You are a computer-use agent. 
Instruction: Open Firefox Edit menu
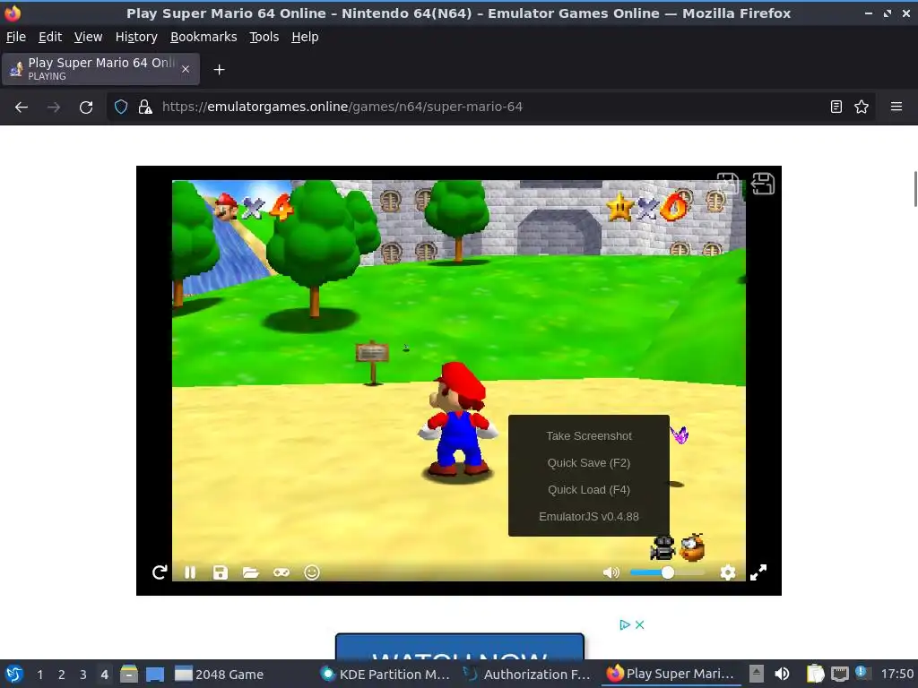click(x=50, y=37)
